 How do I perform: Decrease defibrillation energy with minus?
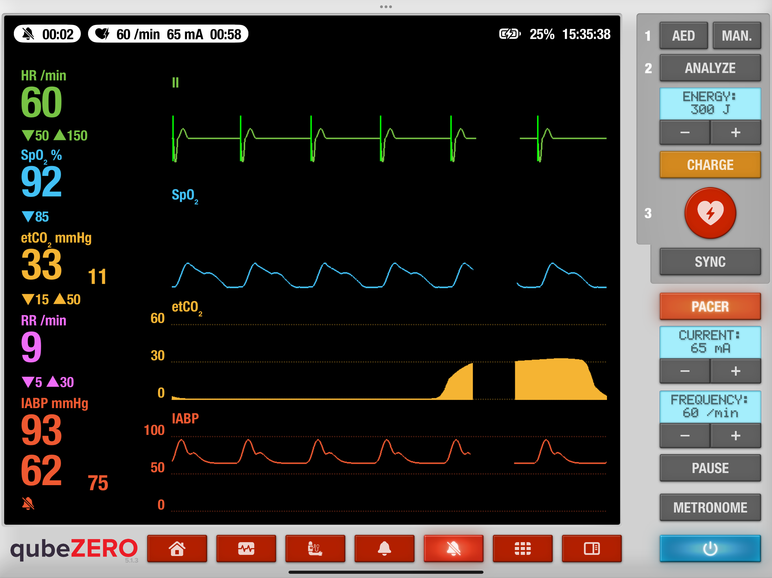pos(685,132)
